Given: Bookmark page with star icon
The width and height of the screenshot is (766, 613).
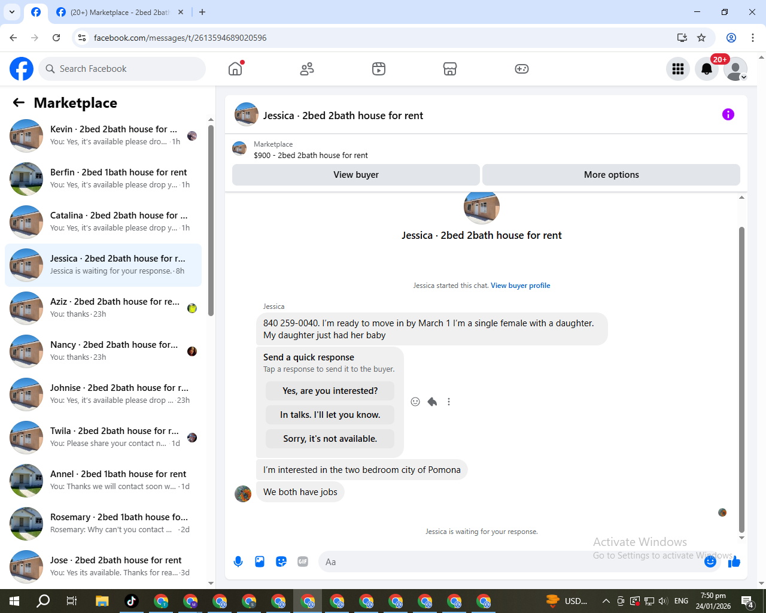Looking at the screenshot, I should [701, 38].
